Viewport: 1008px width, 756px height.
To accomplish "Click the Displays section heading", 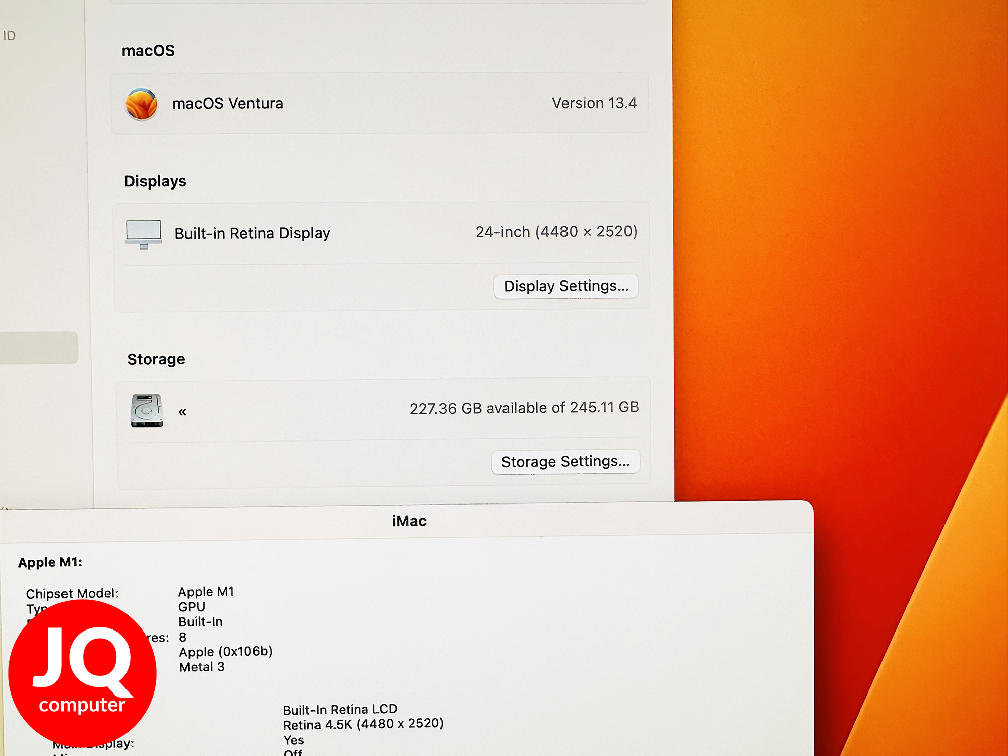I will click(x=155, y=181).
